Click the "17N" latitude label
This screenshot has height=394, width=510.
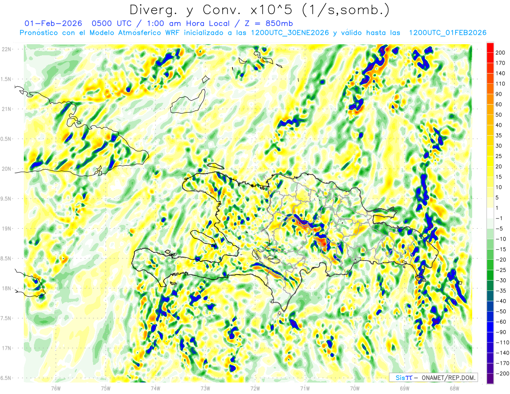pyautogui.click(x=6, y=349)
